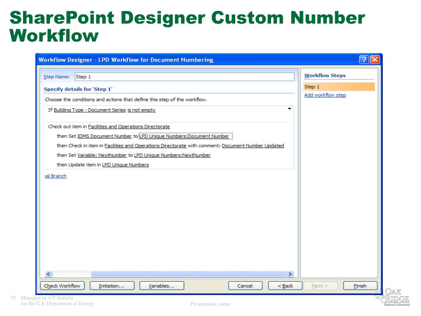The image size is (421, 316).
Task: Open the Variables... button
Action: 162,286
